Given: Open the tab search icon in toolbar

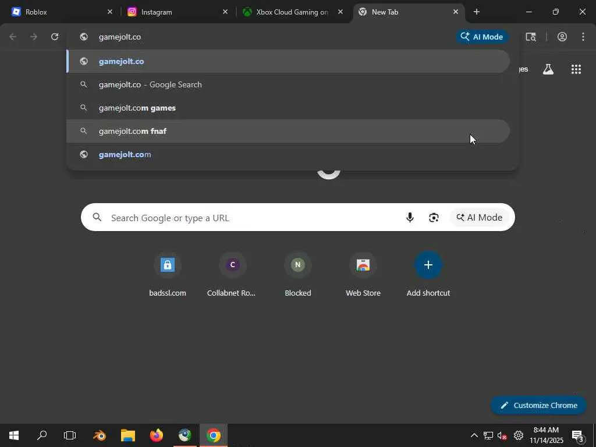Looking at the screenshot, I should 531,37.
